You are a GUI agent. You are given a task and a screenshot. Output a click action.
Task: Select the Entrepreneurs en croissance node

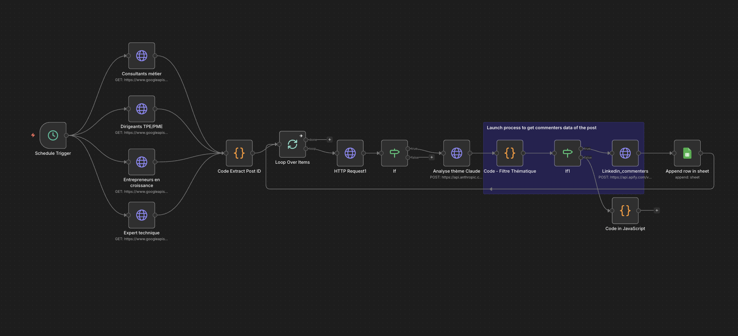pos(142,162)
